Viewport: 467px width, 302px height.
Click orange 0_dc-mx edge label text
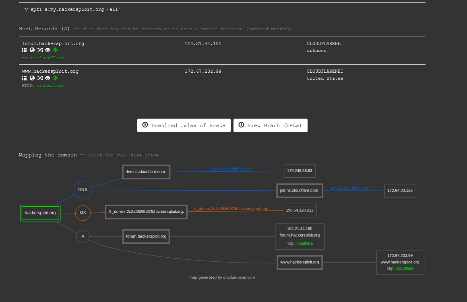click(x=231, y=209)
